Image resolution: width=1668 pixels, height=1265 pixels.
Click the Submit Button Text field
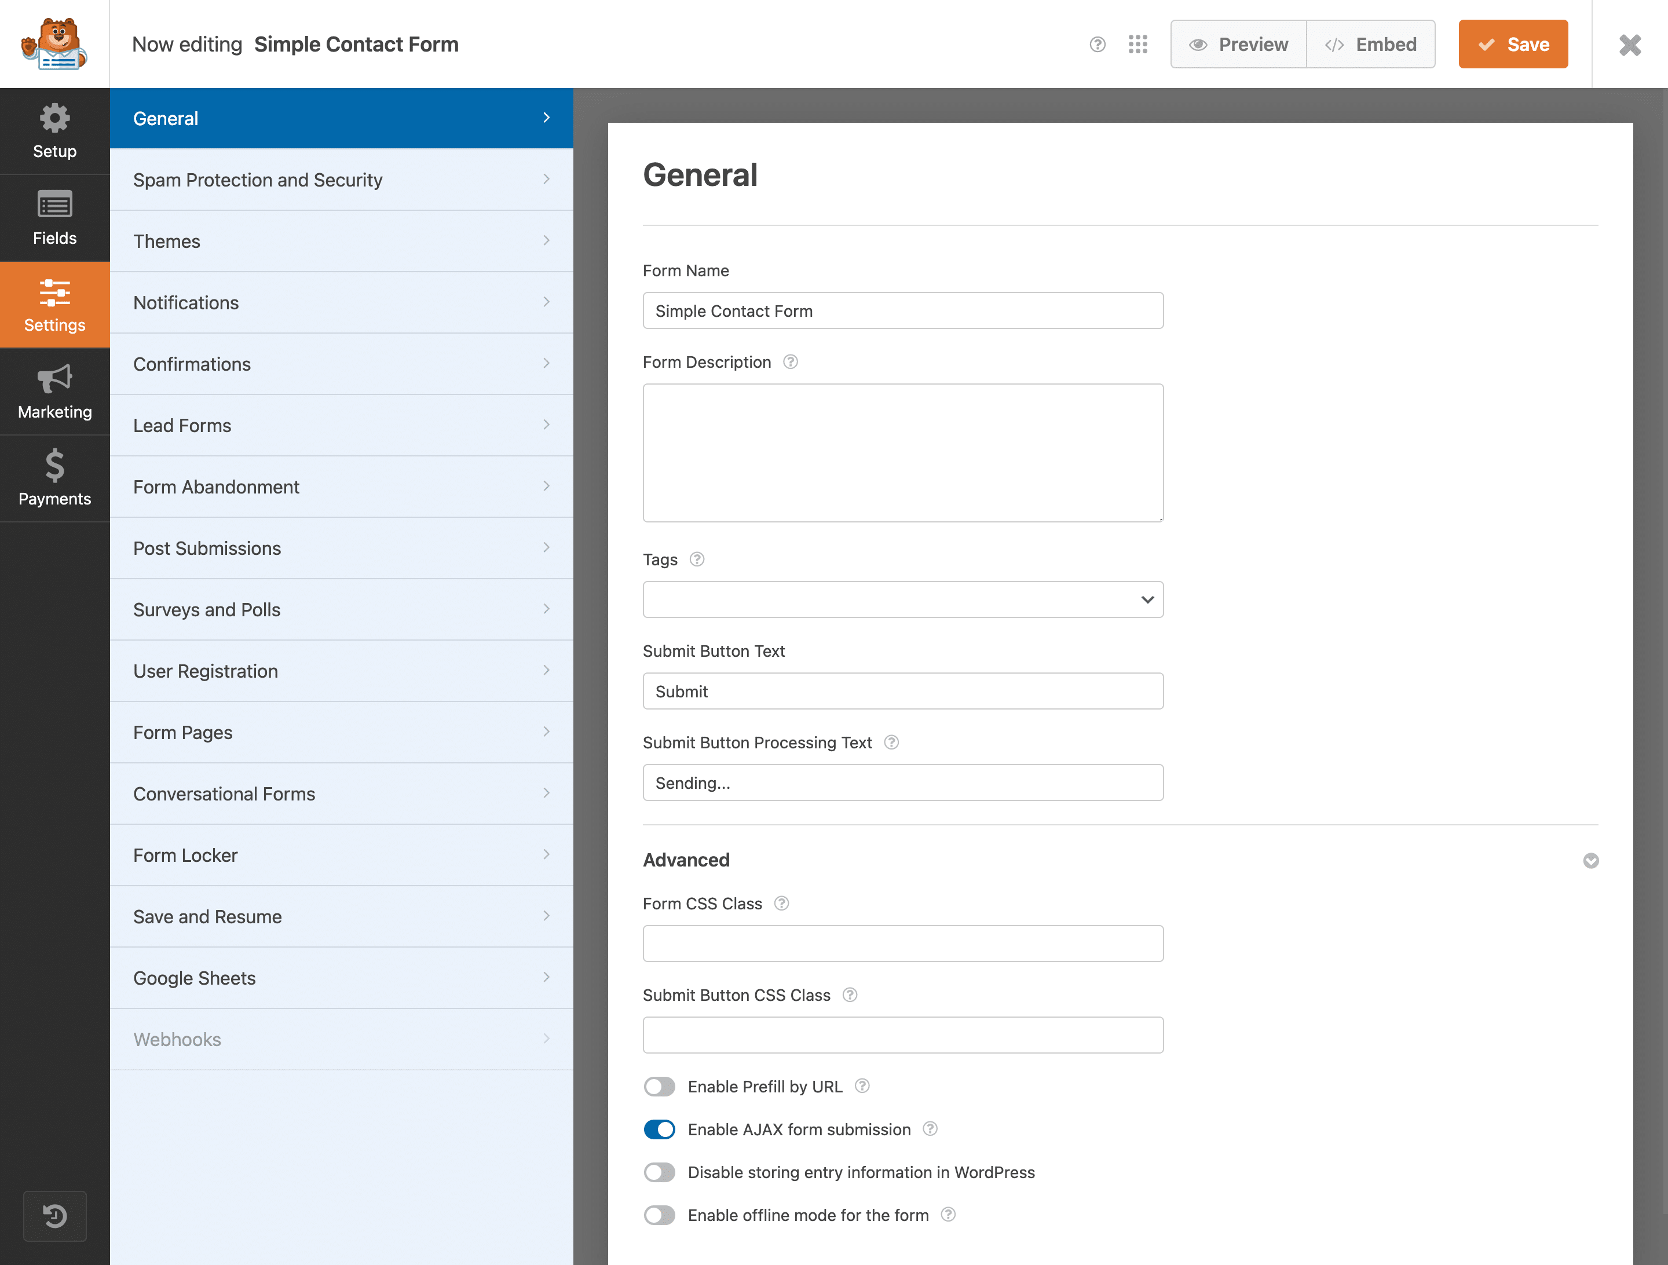pyautogui.click(x=902, y=691)
